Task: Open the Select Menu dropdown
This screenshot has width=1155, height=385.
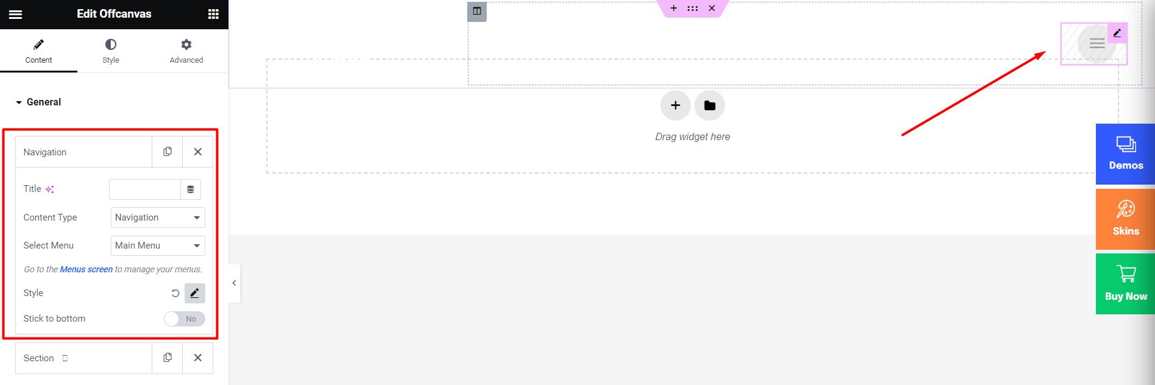Action: [x=158, y=245]
